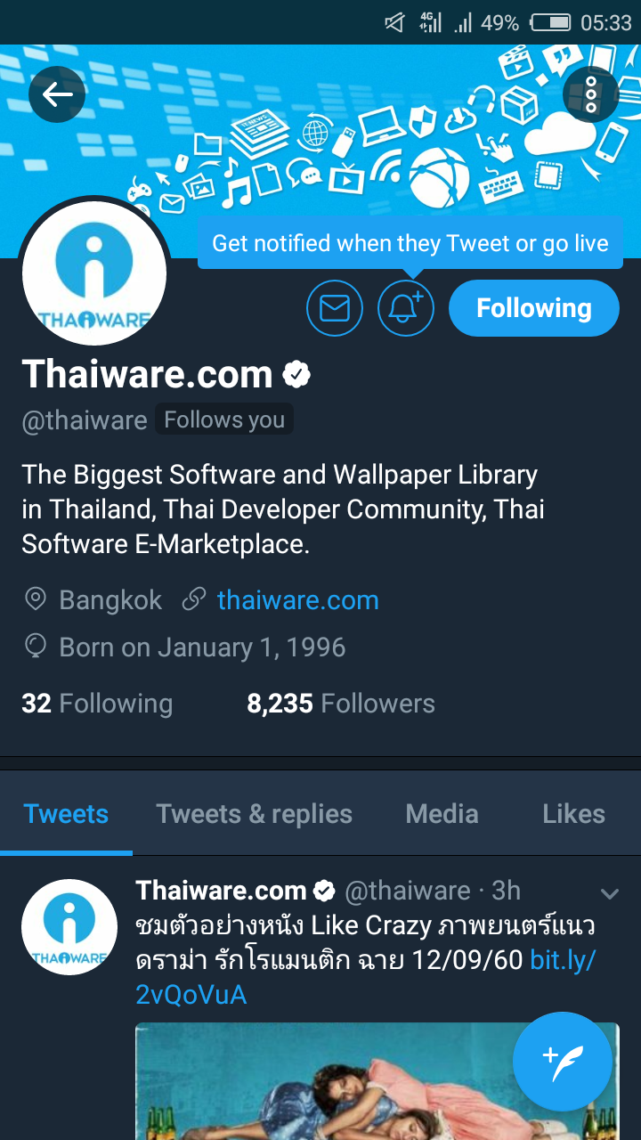Open the three-dot overflow menu
The height and width of the screenshot is (1140, 641).
[x=591, y=94]
